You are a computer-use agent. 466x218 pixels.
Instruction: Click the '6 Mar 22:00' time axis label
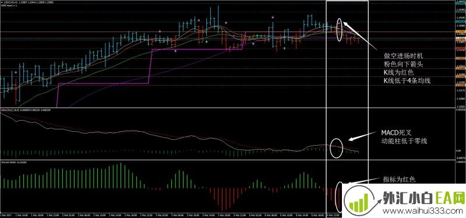(333, 216)
